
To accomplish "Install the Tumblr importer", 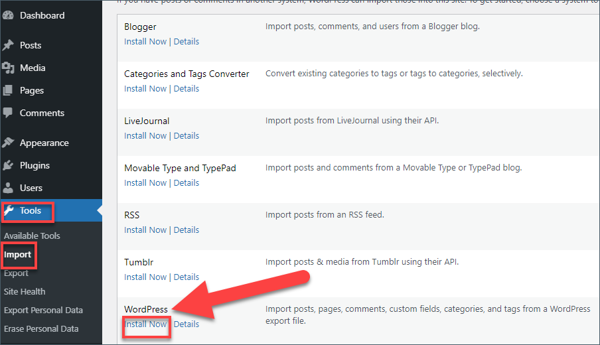I will (145, 277).
